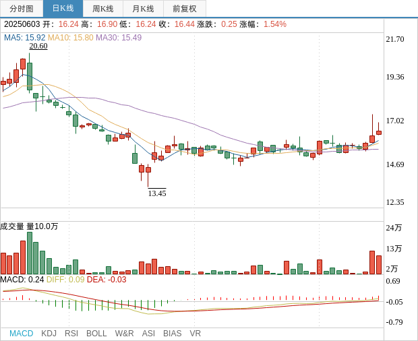Click the 13万 volume axis label

pos(394,249)
